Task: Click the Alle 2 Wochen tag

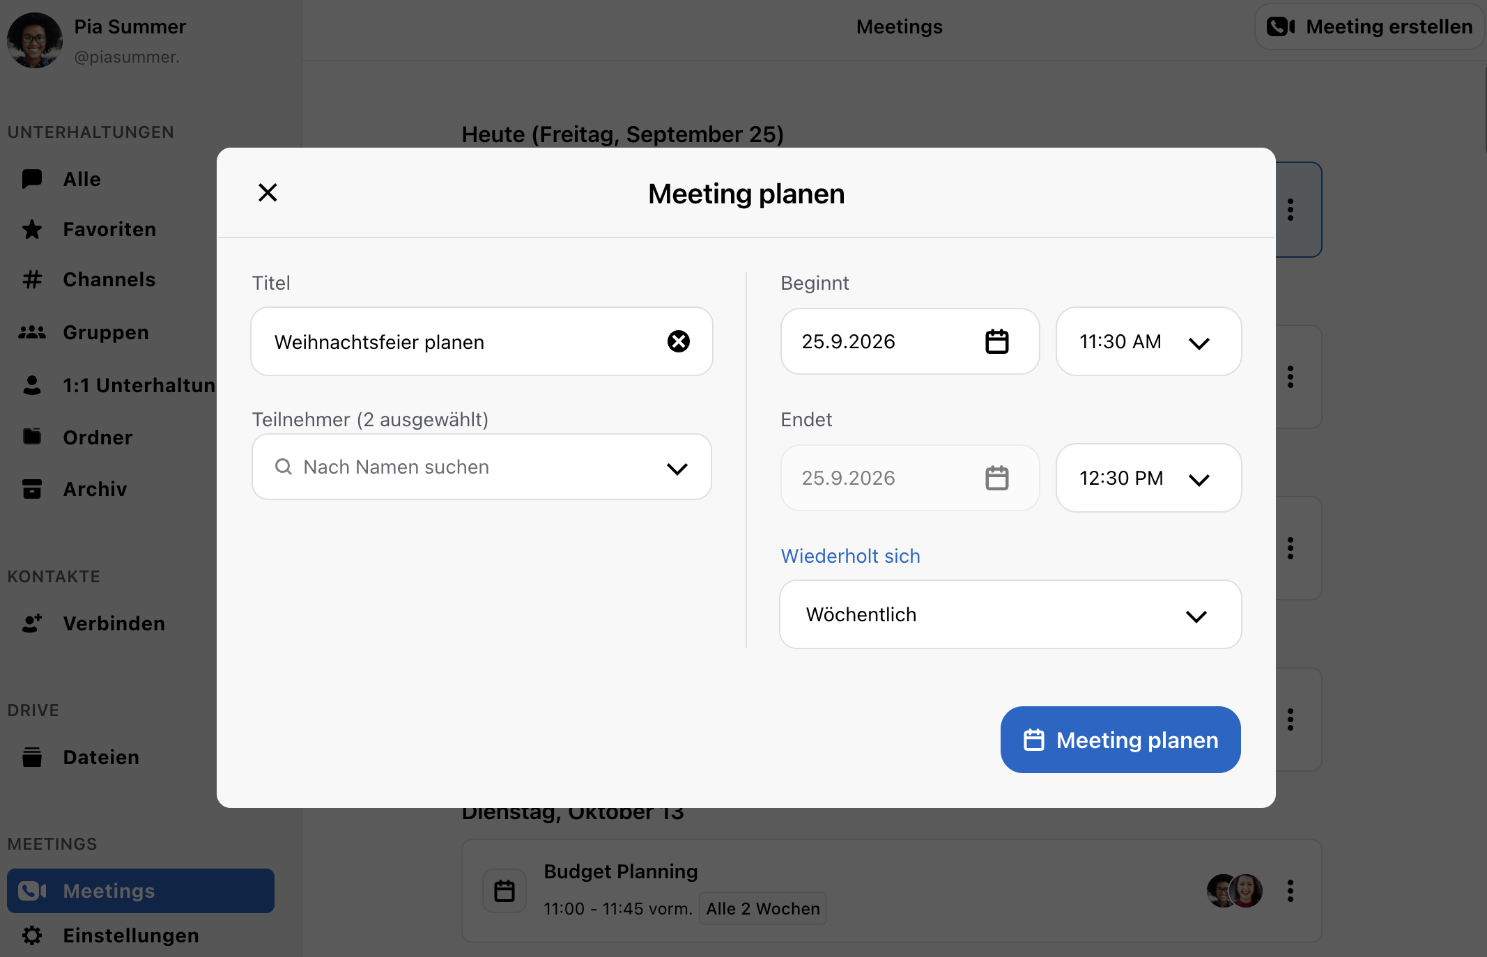Action: [x=763, y=908]
